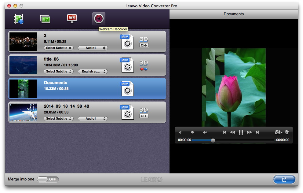Click the 5.11M / 00:28 info text
This screenshot has height=193, width=303.
[55, 42]
